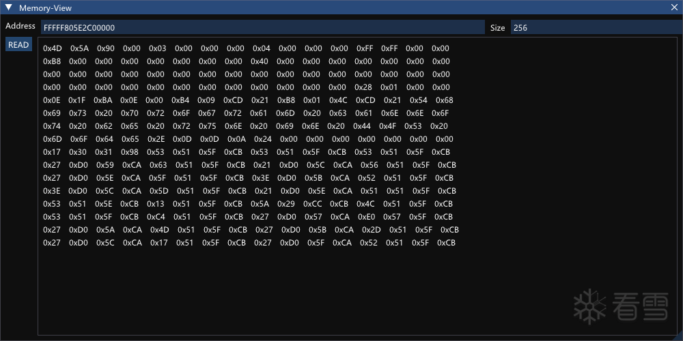Select the byte value 0x30
Viewport: 683px width, 341px height.
point(78,152)
